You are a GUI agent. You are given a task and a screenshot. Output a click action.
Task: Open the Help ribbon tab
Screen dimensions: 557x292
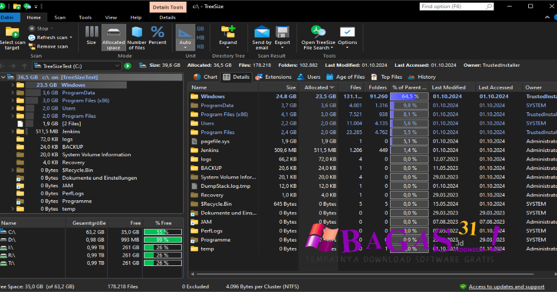click(x=136, y=17)
